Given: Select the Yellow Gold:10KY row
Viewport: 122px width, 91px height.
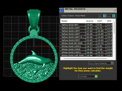Looking at the screenshot, I should click(86, 28).
